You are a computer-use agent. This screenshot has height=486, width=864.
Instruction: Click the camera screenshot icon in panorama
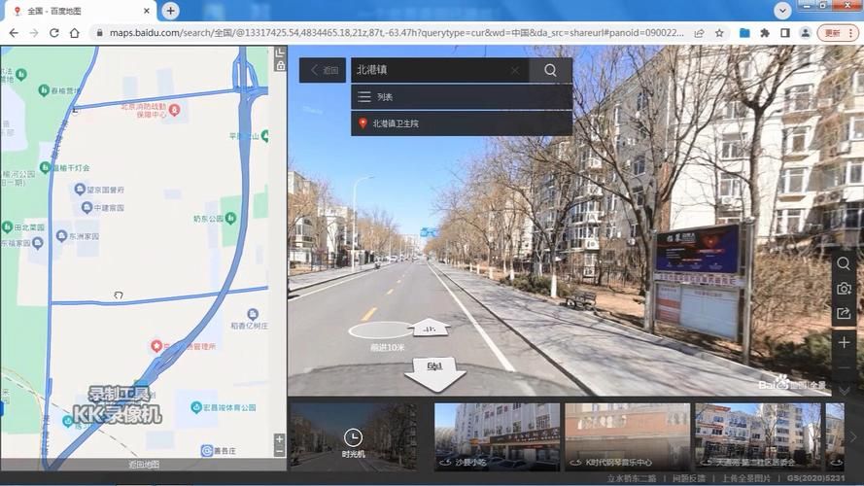(x=844, y=289)
